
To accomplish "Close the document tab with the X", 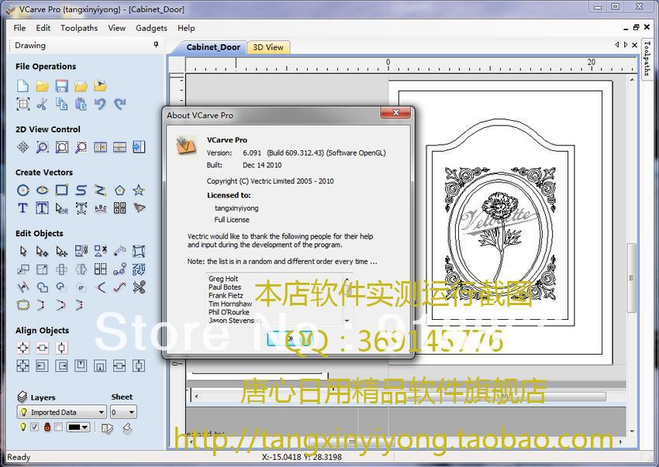I will [x=635, y=44].
